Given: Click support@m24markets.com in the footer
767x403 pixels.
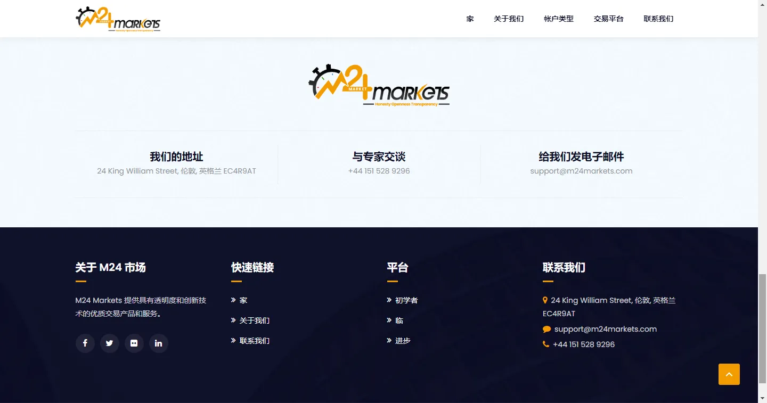Looking at the screenshot, I should [606, 329].
